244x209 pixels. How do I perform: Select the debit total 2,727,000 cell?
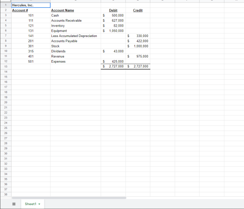tap(113, 66)
